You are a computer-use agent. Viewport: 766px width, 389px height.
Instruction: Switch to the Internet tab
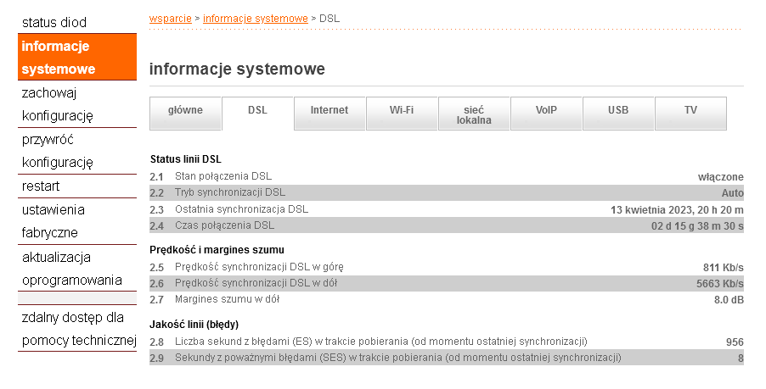[x=329, y=111]
